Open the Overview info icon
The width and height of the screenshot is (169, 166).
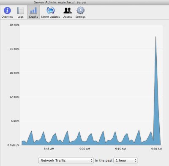(7, 11)
